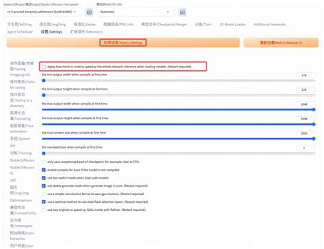
Task: Enable Apply blade in Unet checkbox
Action: (x=44, y=67)
